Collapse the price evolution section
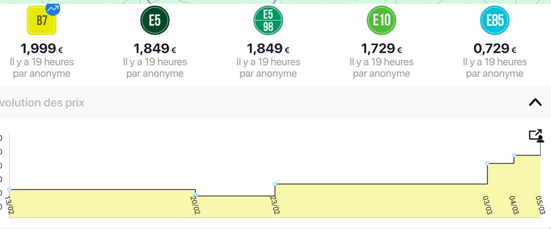The image size is (551, 229). coord(535,102)
